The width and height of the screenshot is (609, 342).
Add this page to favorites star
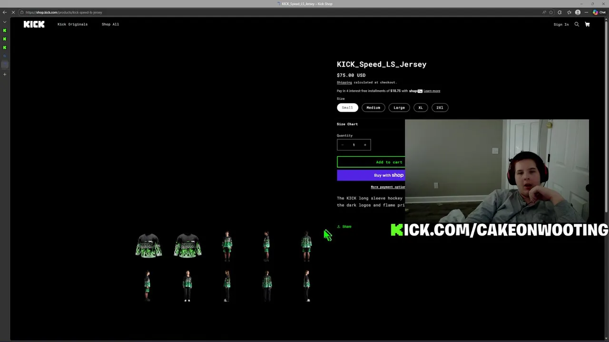coord(551,12)
